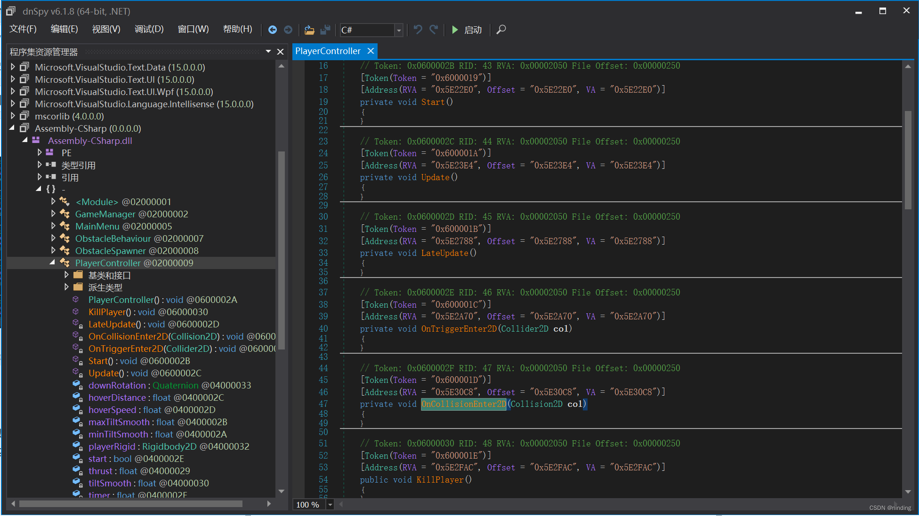Close the PlayerController tab
The image size is (919, 516).
pyautogui.click(x=371, y=51)
